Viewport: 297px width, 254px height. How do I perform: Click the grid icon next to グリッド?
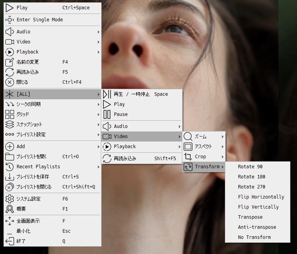(x=10, y=114)
